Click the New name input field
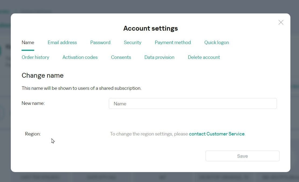Viewport: 299px width, 182px height. coord(193,104)
